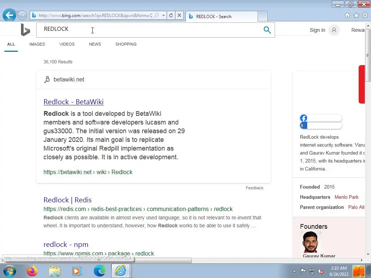The height and width of the screenshot is (278, 371).
Task: Open the IE Tools gear icon
Action: pos(365,16)
